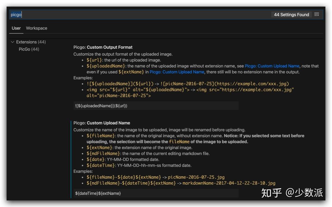Click the ${url} variable description line
The image size is (332, 207).
[124, 60]
